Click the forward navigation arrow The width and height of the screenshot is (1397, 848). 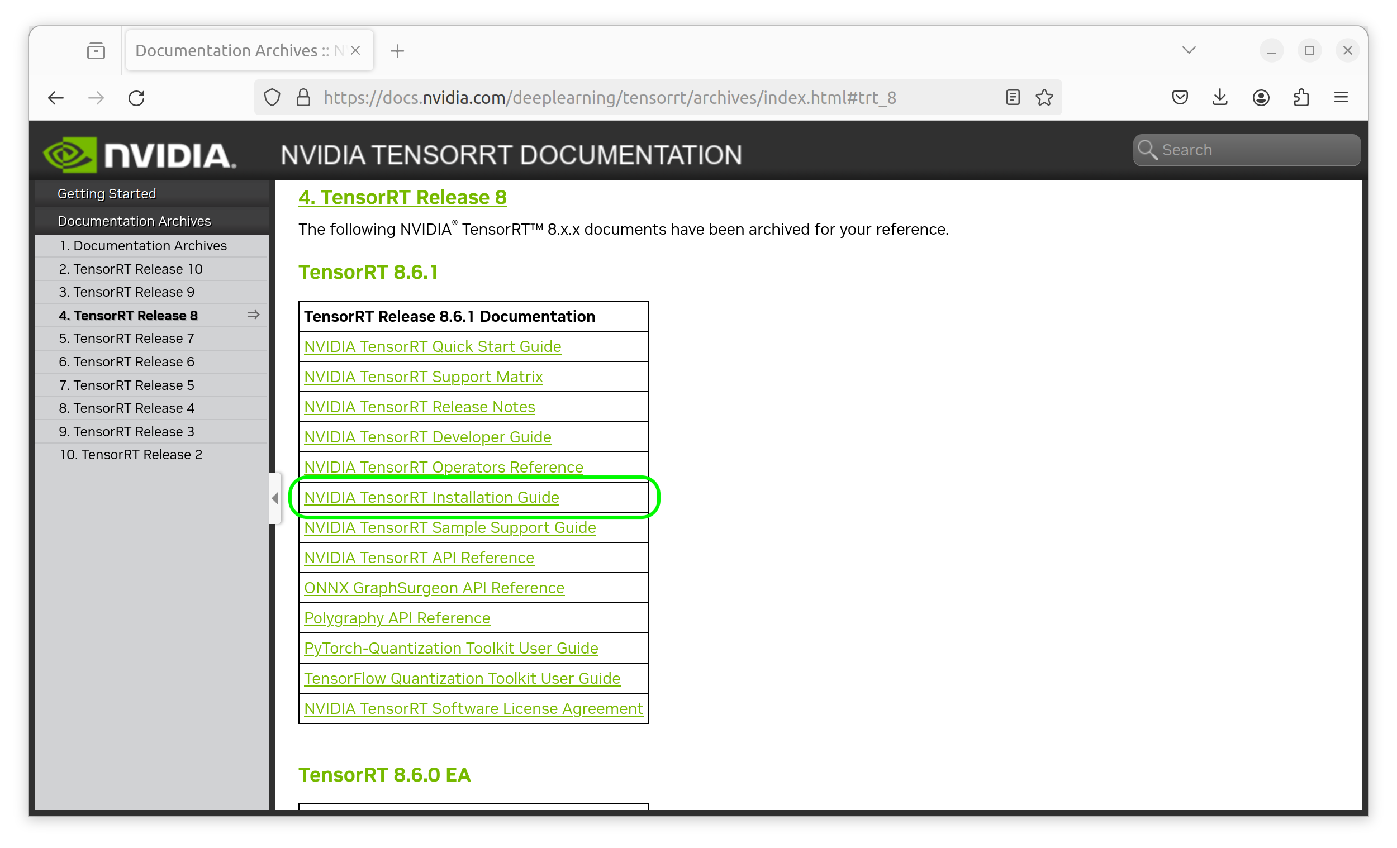coord(96,98)
